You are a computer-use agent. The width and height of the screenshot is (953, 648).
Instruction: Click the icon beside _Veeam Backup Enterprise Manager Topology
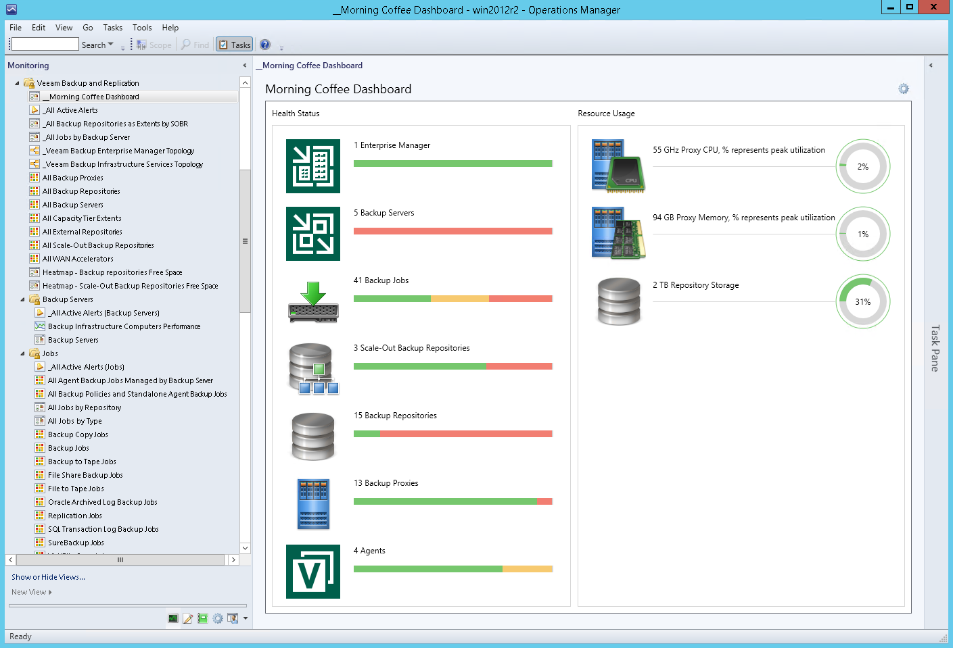point(34,151)
